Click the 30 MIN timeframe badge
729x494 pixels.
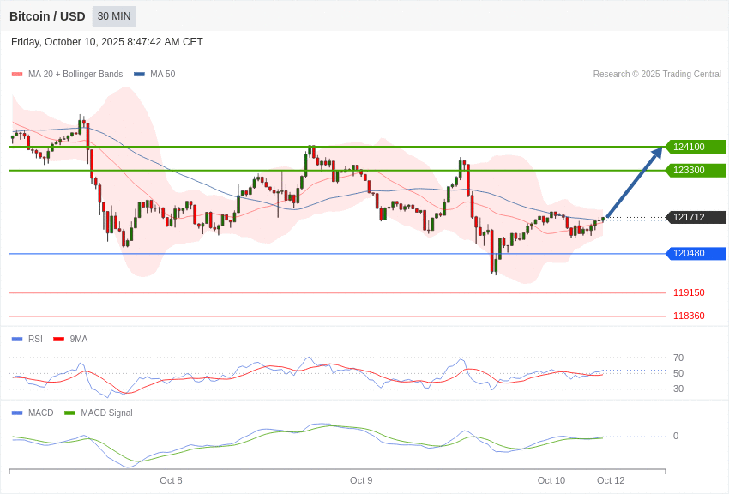[x=114, y=16]
